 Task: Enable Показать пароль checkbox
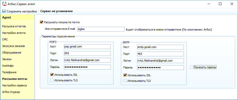191,67
